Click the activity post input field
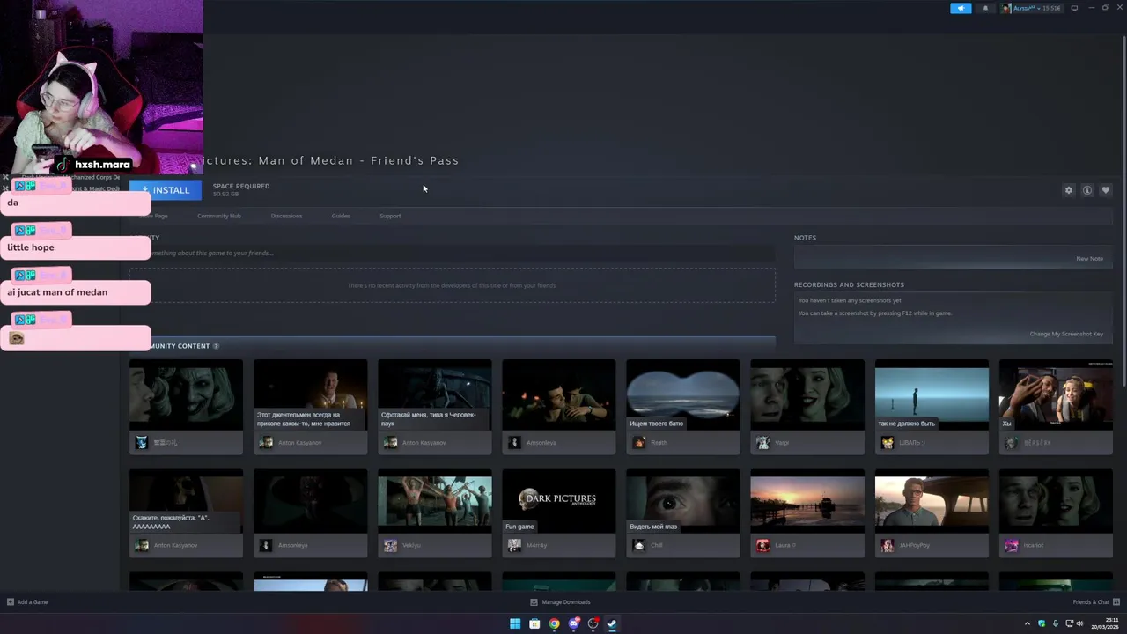The image size is (1127, 634). click(452, 254)
